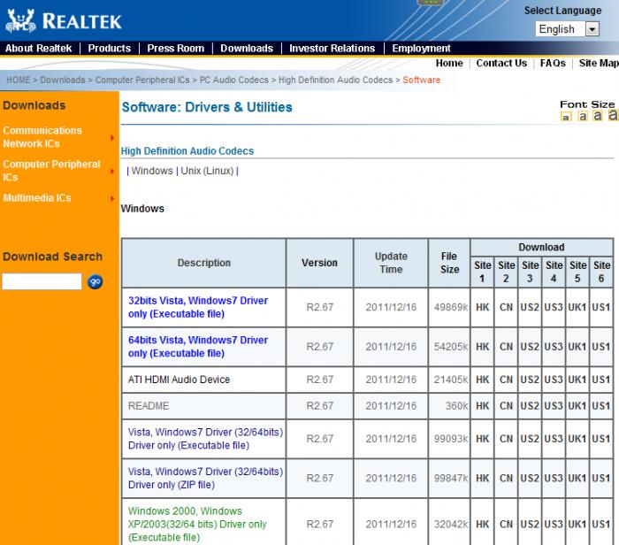Go to PC Audio Codecs breadcrumb
The width and height of the screenshot is (619, 545).
click(235, 81)
